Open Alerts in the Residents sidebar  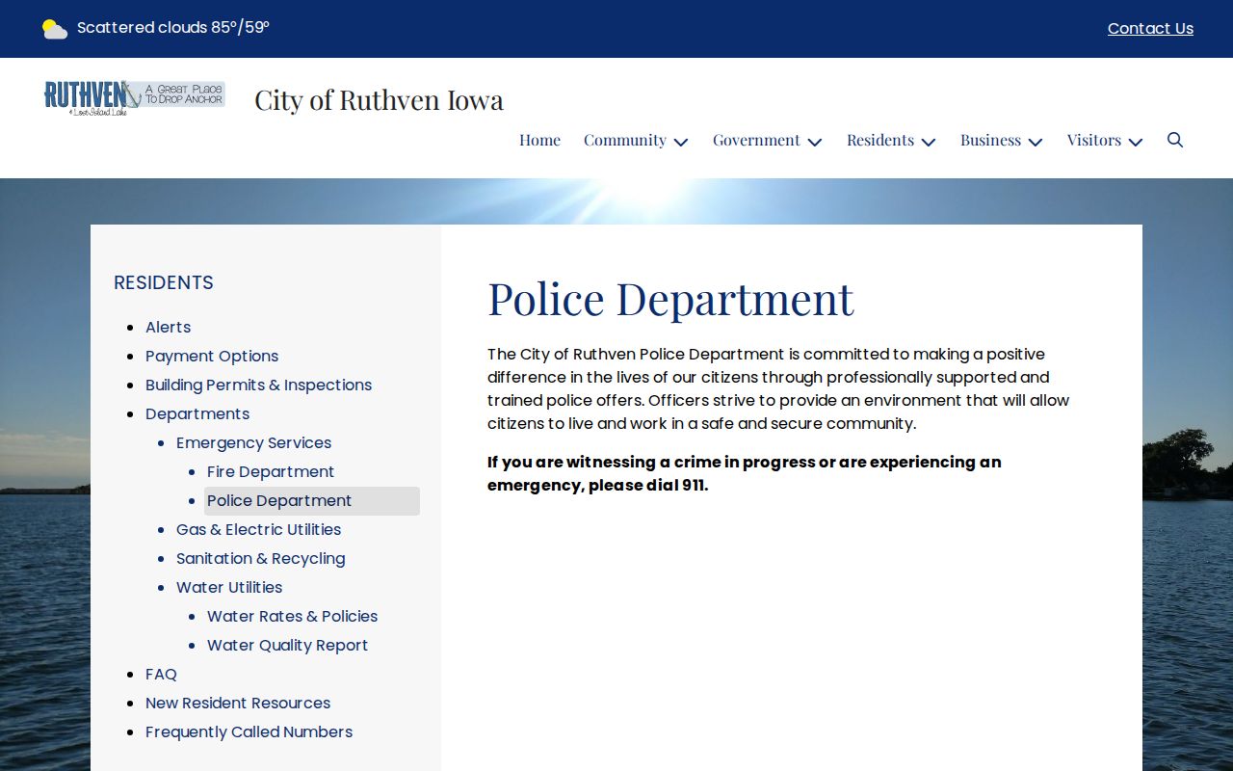click(x=169, y=327)
